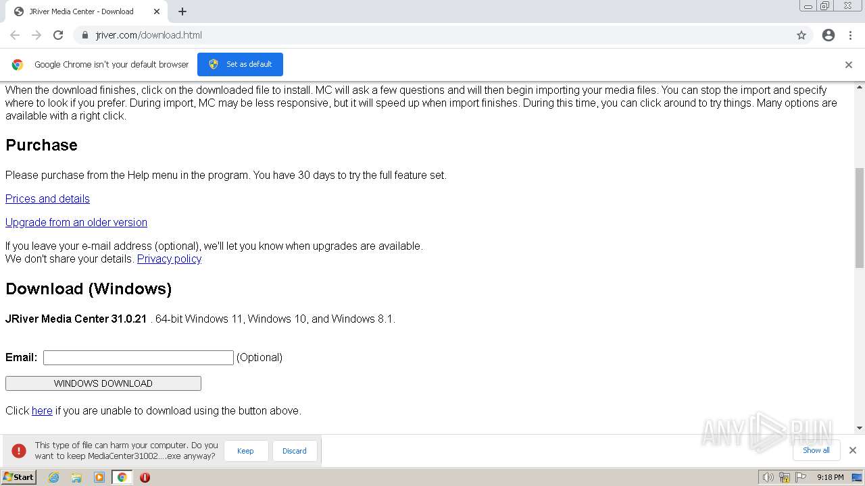Close the JRiver Media Center tab
865x486 pixels.
click(157, 11)
